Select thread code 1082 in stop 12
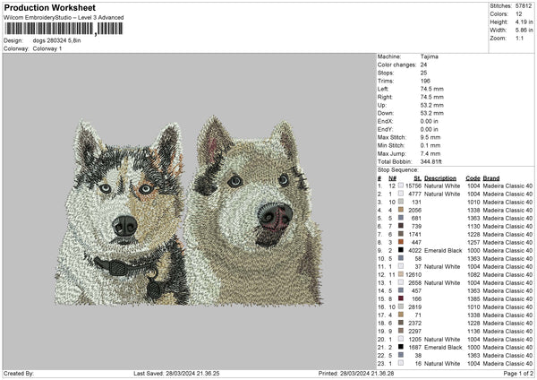Image resolution: width=537 pixels, height=380 pixels. pyautogui.click(x=473, y=275)
